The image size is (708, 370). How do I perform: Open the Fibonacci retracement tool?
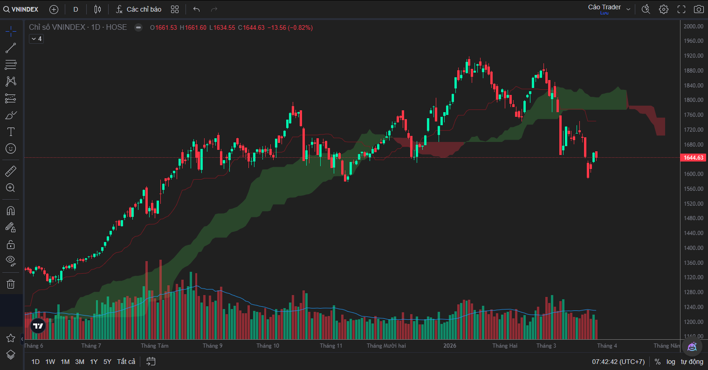(11, 64)
